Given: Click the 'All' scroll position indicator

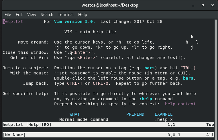Looking at the screenshot, I should [210, 135].
